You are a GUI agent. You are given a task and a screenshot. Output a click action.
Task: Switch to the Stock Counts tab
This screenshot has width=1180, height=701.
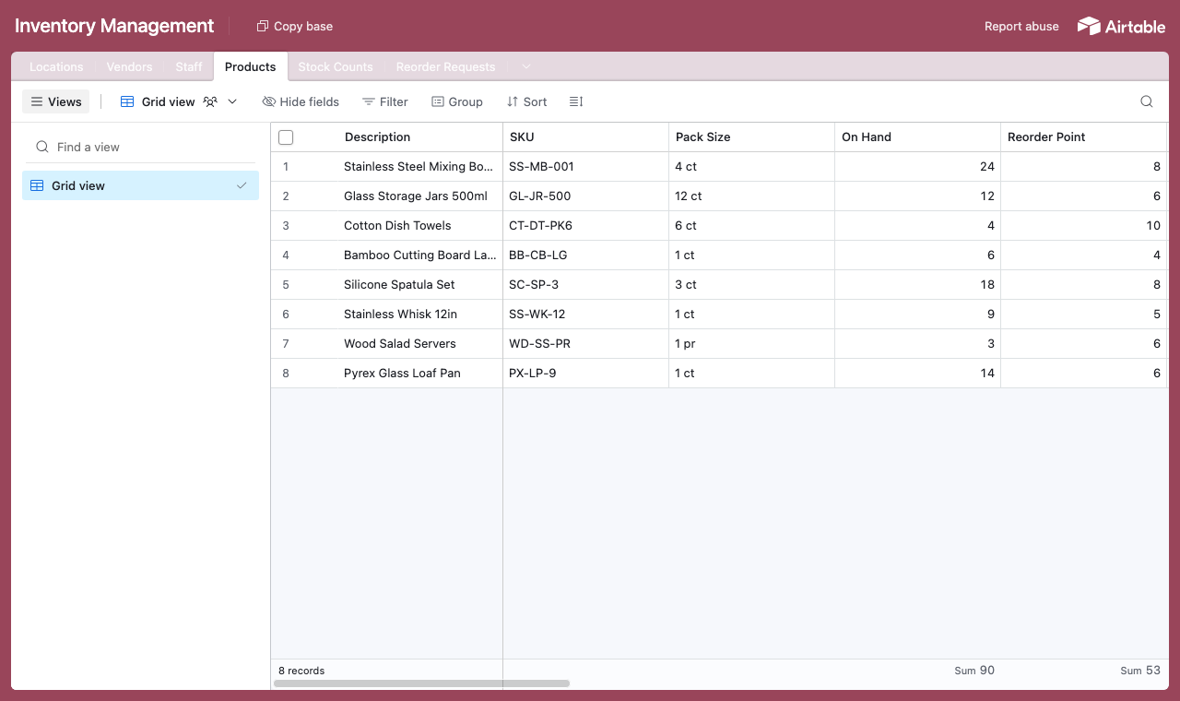pos(336,66)
